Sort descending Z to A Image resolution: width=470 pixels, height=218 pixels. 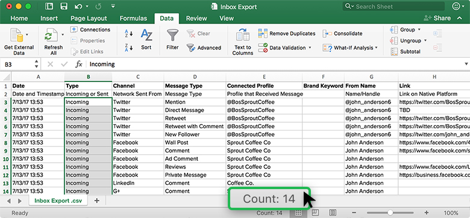click(x=128, y=48)
